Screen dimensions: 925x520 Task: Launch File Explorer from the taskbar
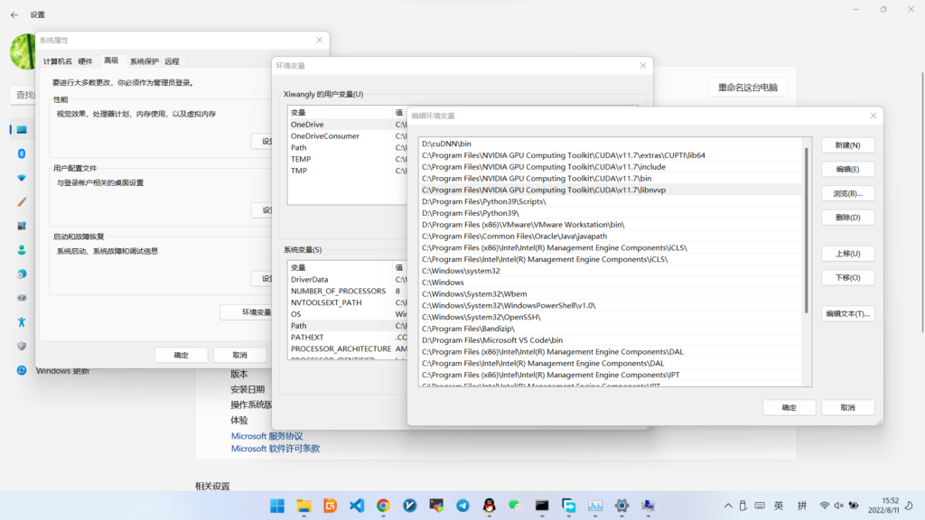click(304, 506)
